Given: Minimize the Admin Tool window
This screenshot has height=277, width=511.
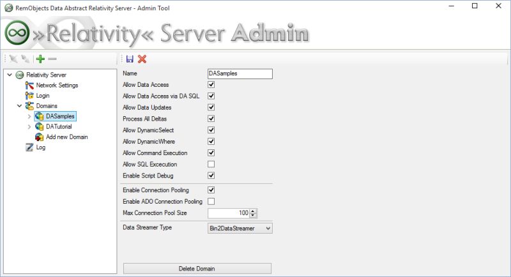Looking at the screenshot, I should click(452, 6).
